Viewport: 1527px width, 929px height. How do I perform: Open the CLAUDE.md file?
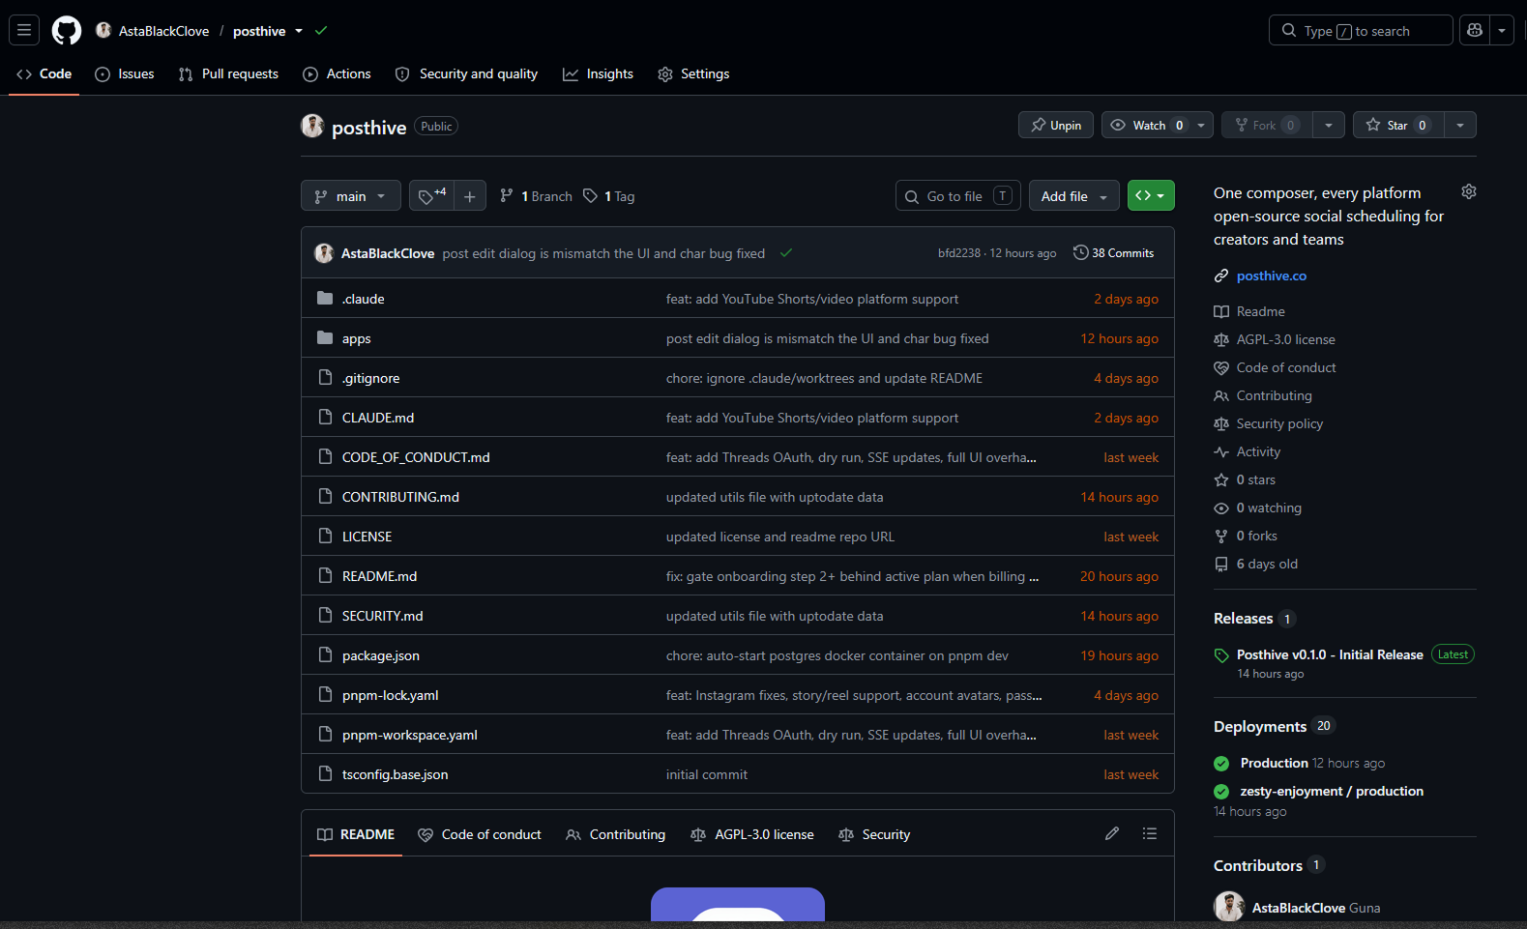378,418
